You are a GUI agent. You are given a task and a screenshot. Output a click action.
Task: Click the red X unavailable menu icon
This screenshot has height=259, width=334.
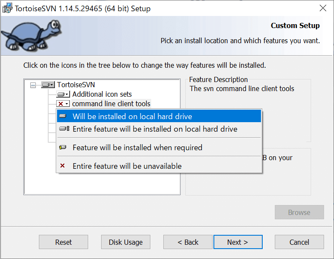point(63,166)
